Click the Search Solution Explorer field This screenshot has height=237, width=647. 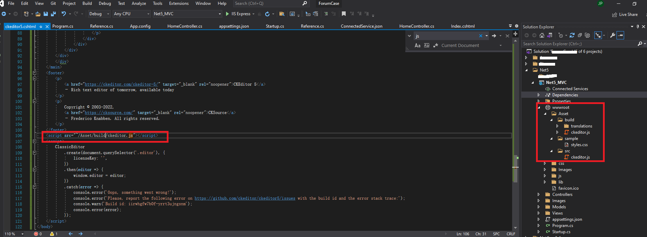(580, 44)
